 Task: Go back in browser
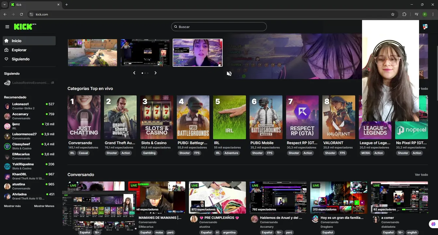pos(5,14)
